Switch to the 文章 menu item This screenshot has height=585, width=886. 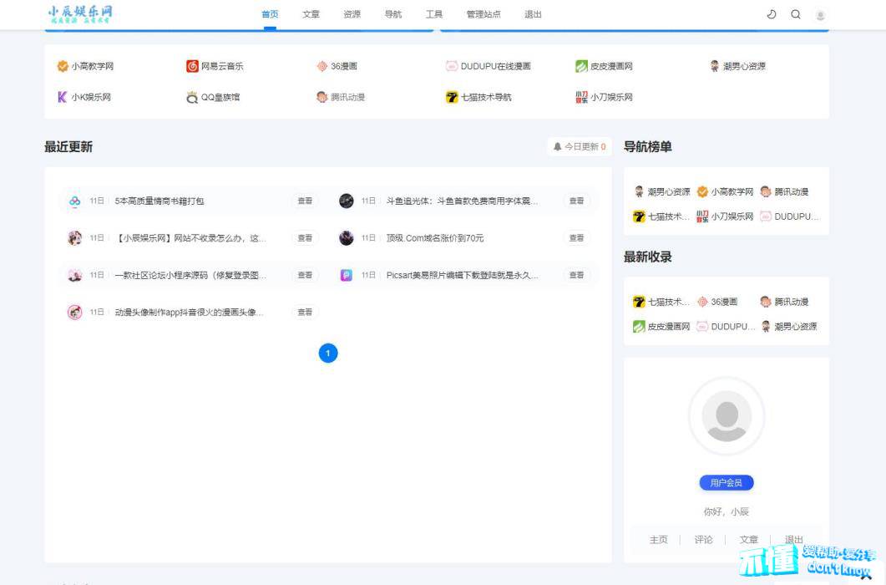coord(311,14)
